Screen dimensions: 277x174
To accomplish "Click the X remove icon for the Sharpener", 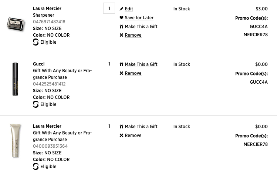I will (121, 35).
